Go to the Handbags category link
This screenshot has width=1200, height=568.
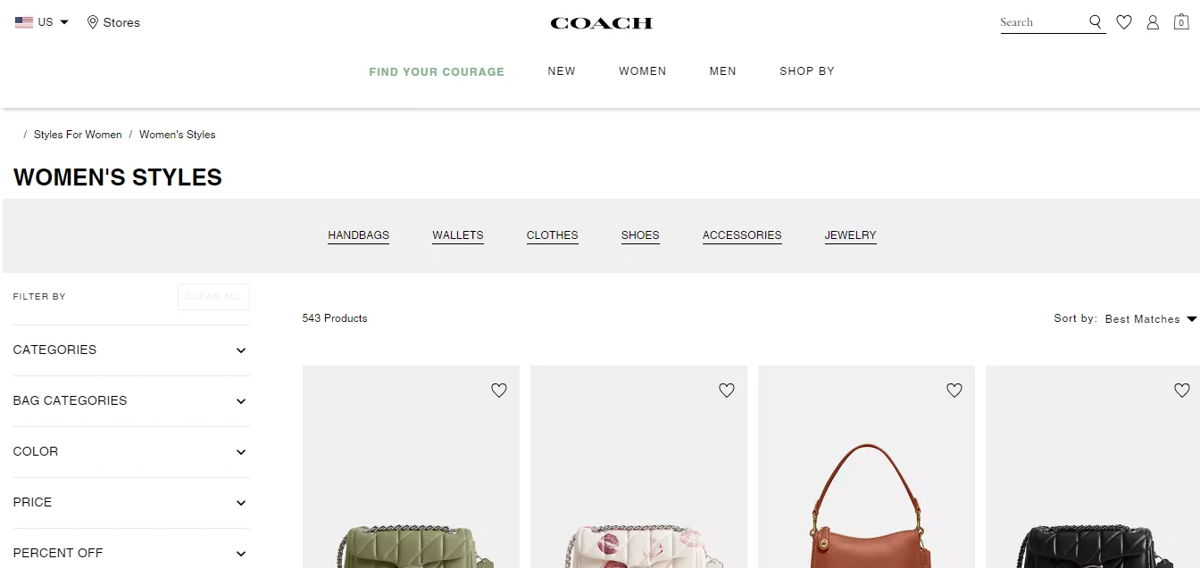[x=359, y=235]
